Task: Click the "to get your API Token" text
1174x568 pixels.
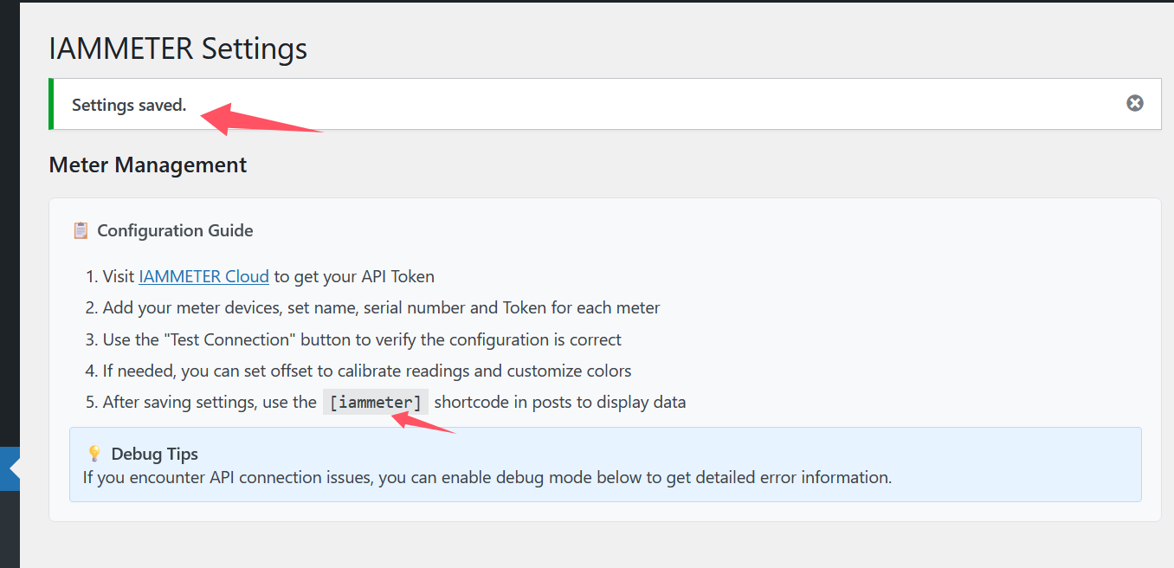Action: click(354, 277)
